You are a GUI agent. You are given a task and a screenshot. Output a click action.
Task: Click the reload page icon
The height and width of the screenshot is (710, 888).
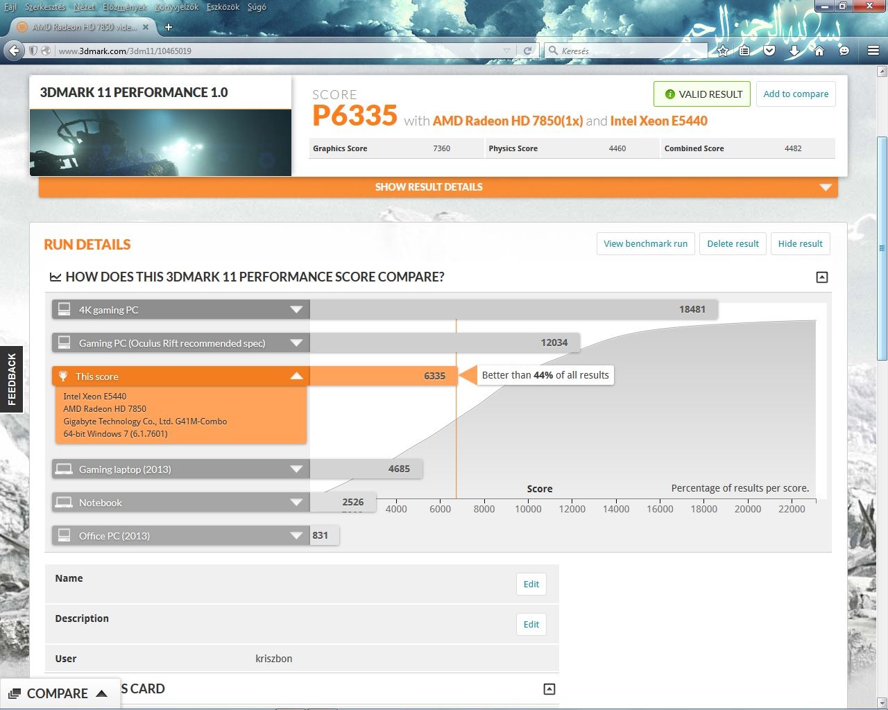(x=527, y=51)
